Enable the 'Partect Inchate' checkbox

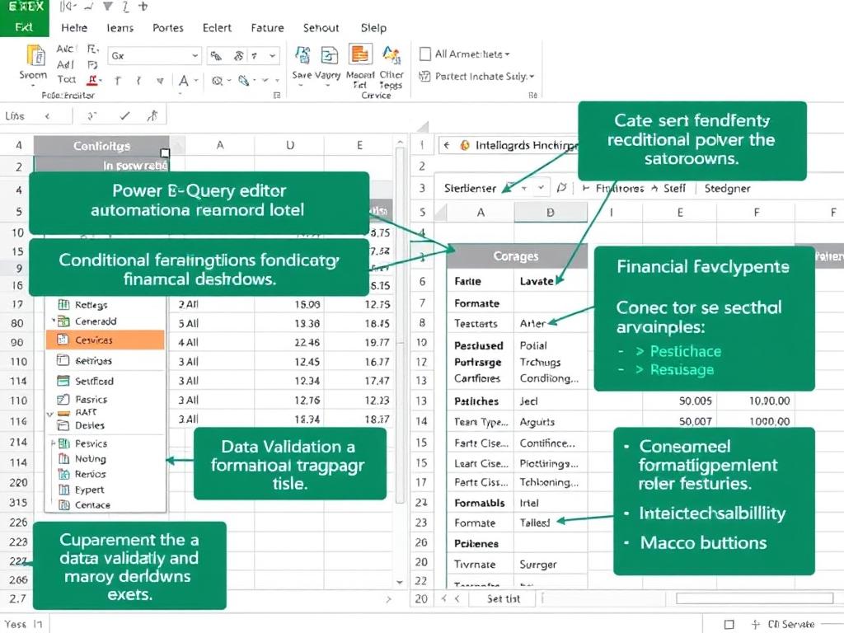coord(424,75)
